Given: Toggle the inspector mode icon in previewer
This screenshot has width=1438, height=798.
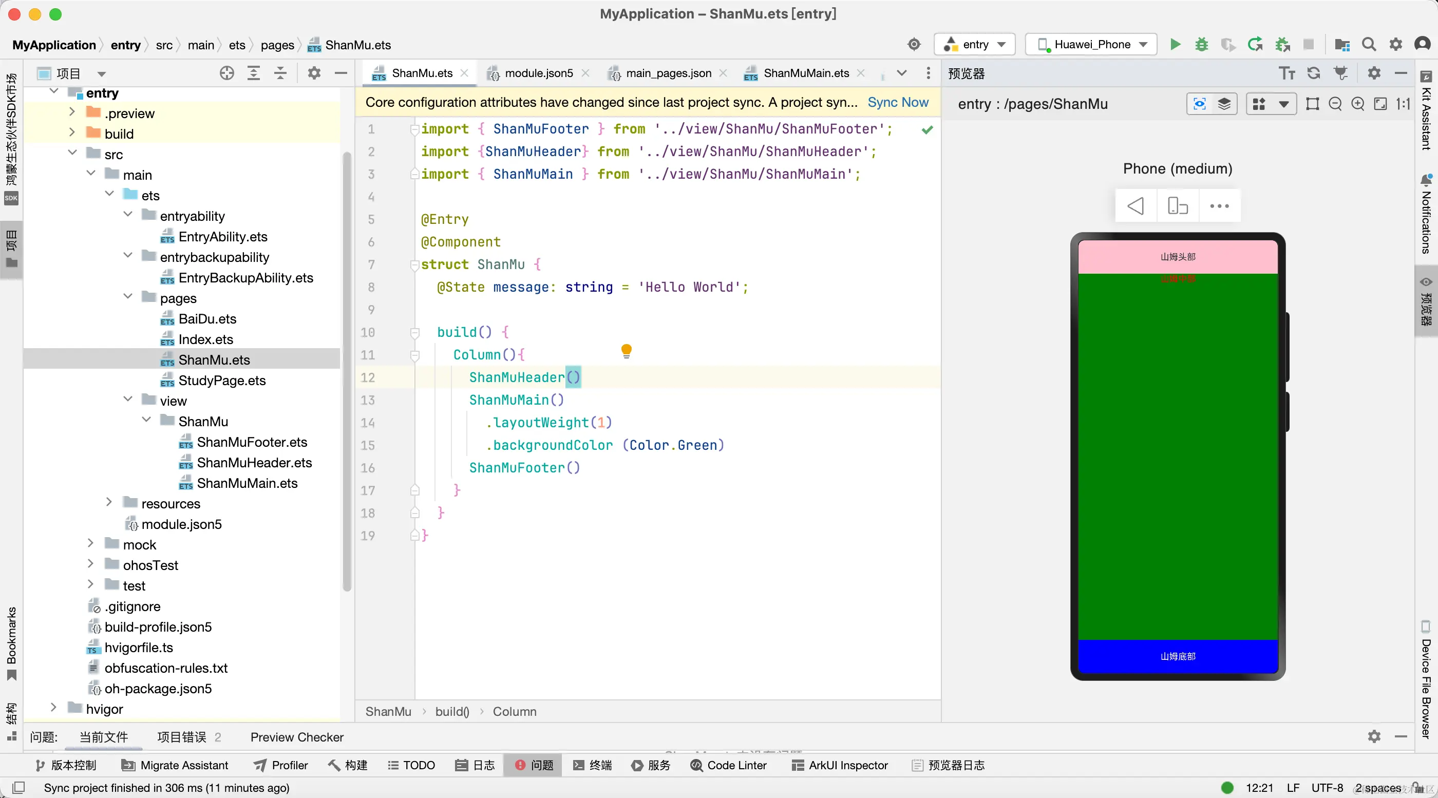Looking at the screenshot, I should tap(1199, 104).
